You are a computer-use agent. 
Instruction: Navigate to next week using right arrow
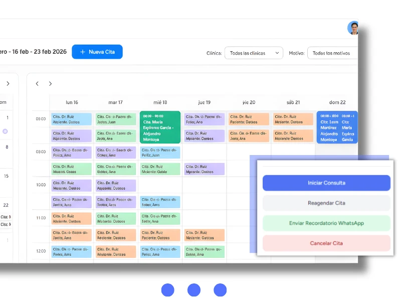[x=50, y=83]
